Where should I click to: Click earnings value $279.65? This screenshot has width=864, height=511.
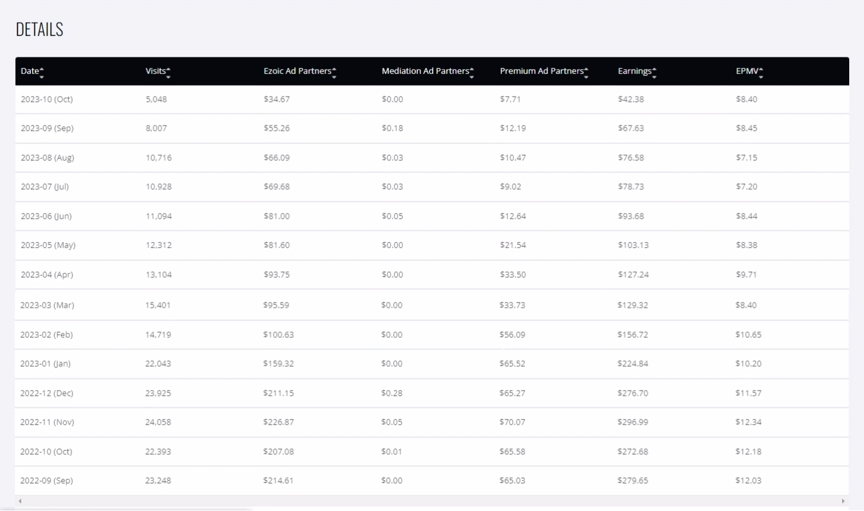click(633, 481)
